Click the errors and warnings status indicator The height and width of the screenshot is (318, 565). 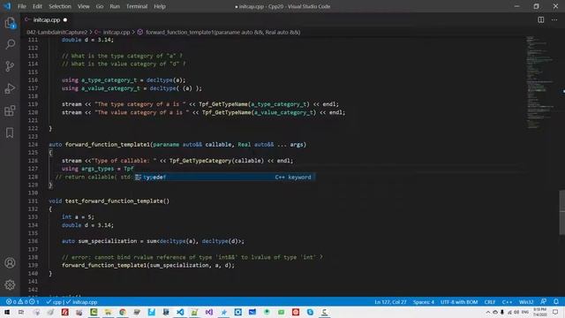point(22,302)
